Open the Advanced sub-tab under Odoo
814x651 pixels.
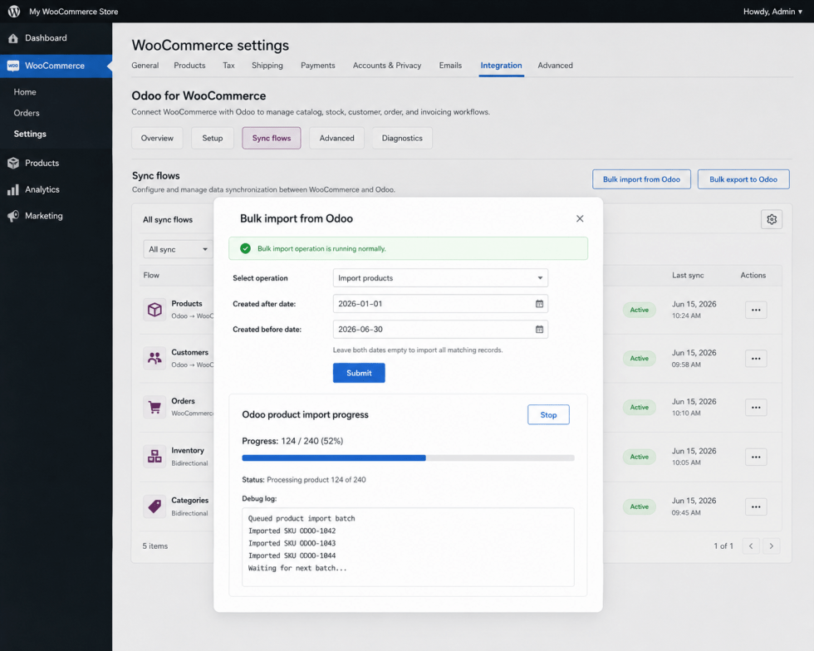(336, 138)
